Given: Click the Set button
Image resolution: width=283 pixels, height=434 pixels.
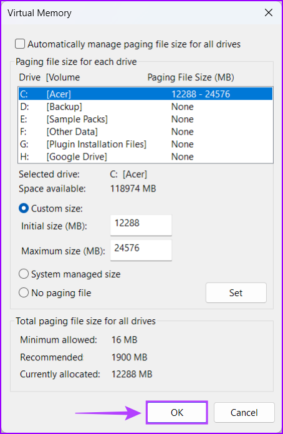Looking at the screenshot, I should coord(236,293).
